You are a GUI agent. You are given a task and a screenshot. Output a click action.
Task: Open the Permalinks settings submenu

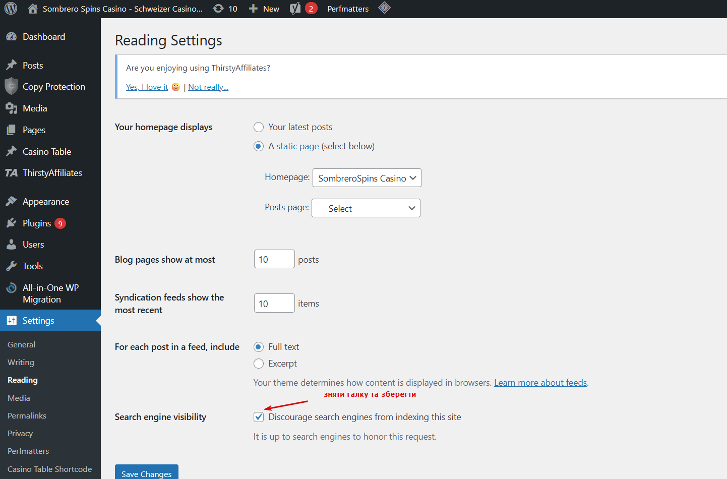click(x=27, y=416)
